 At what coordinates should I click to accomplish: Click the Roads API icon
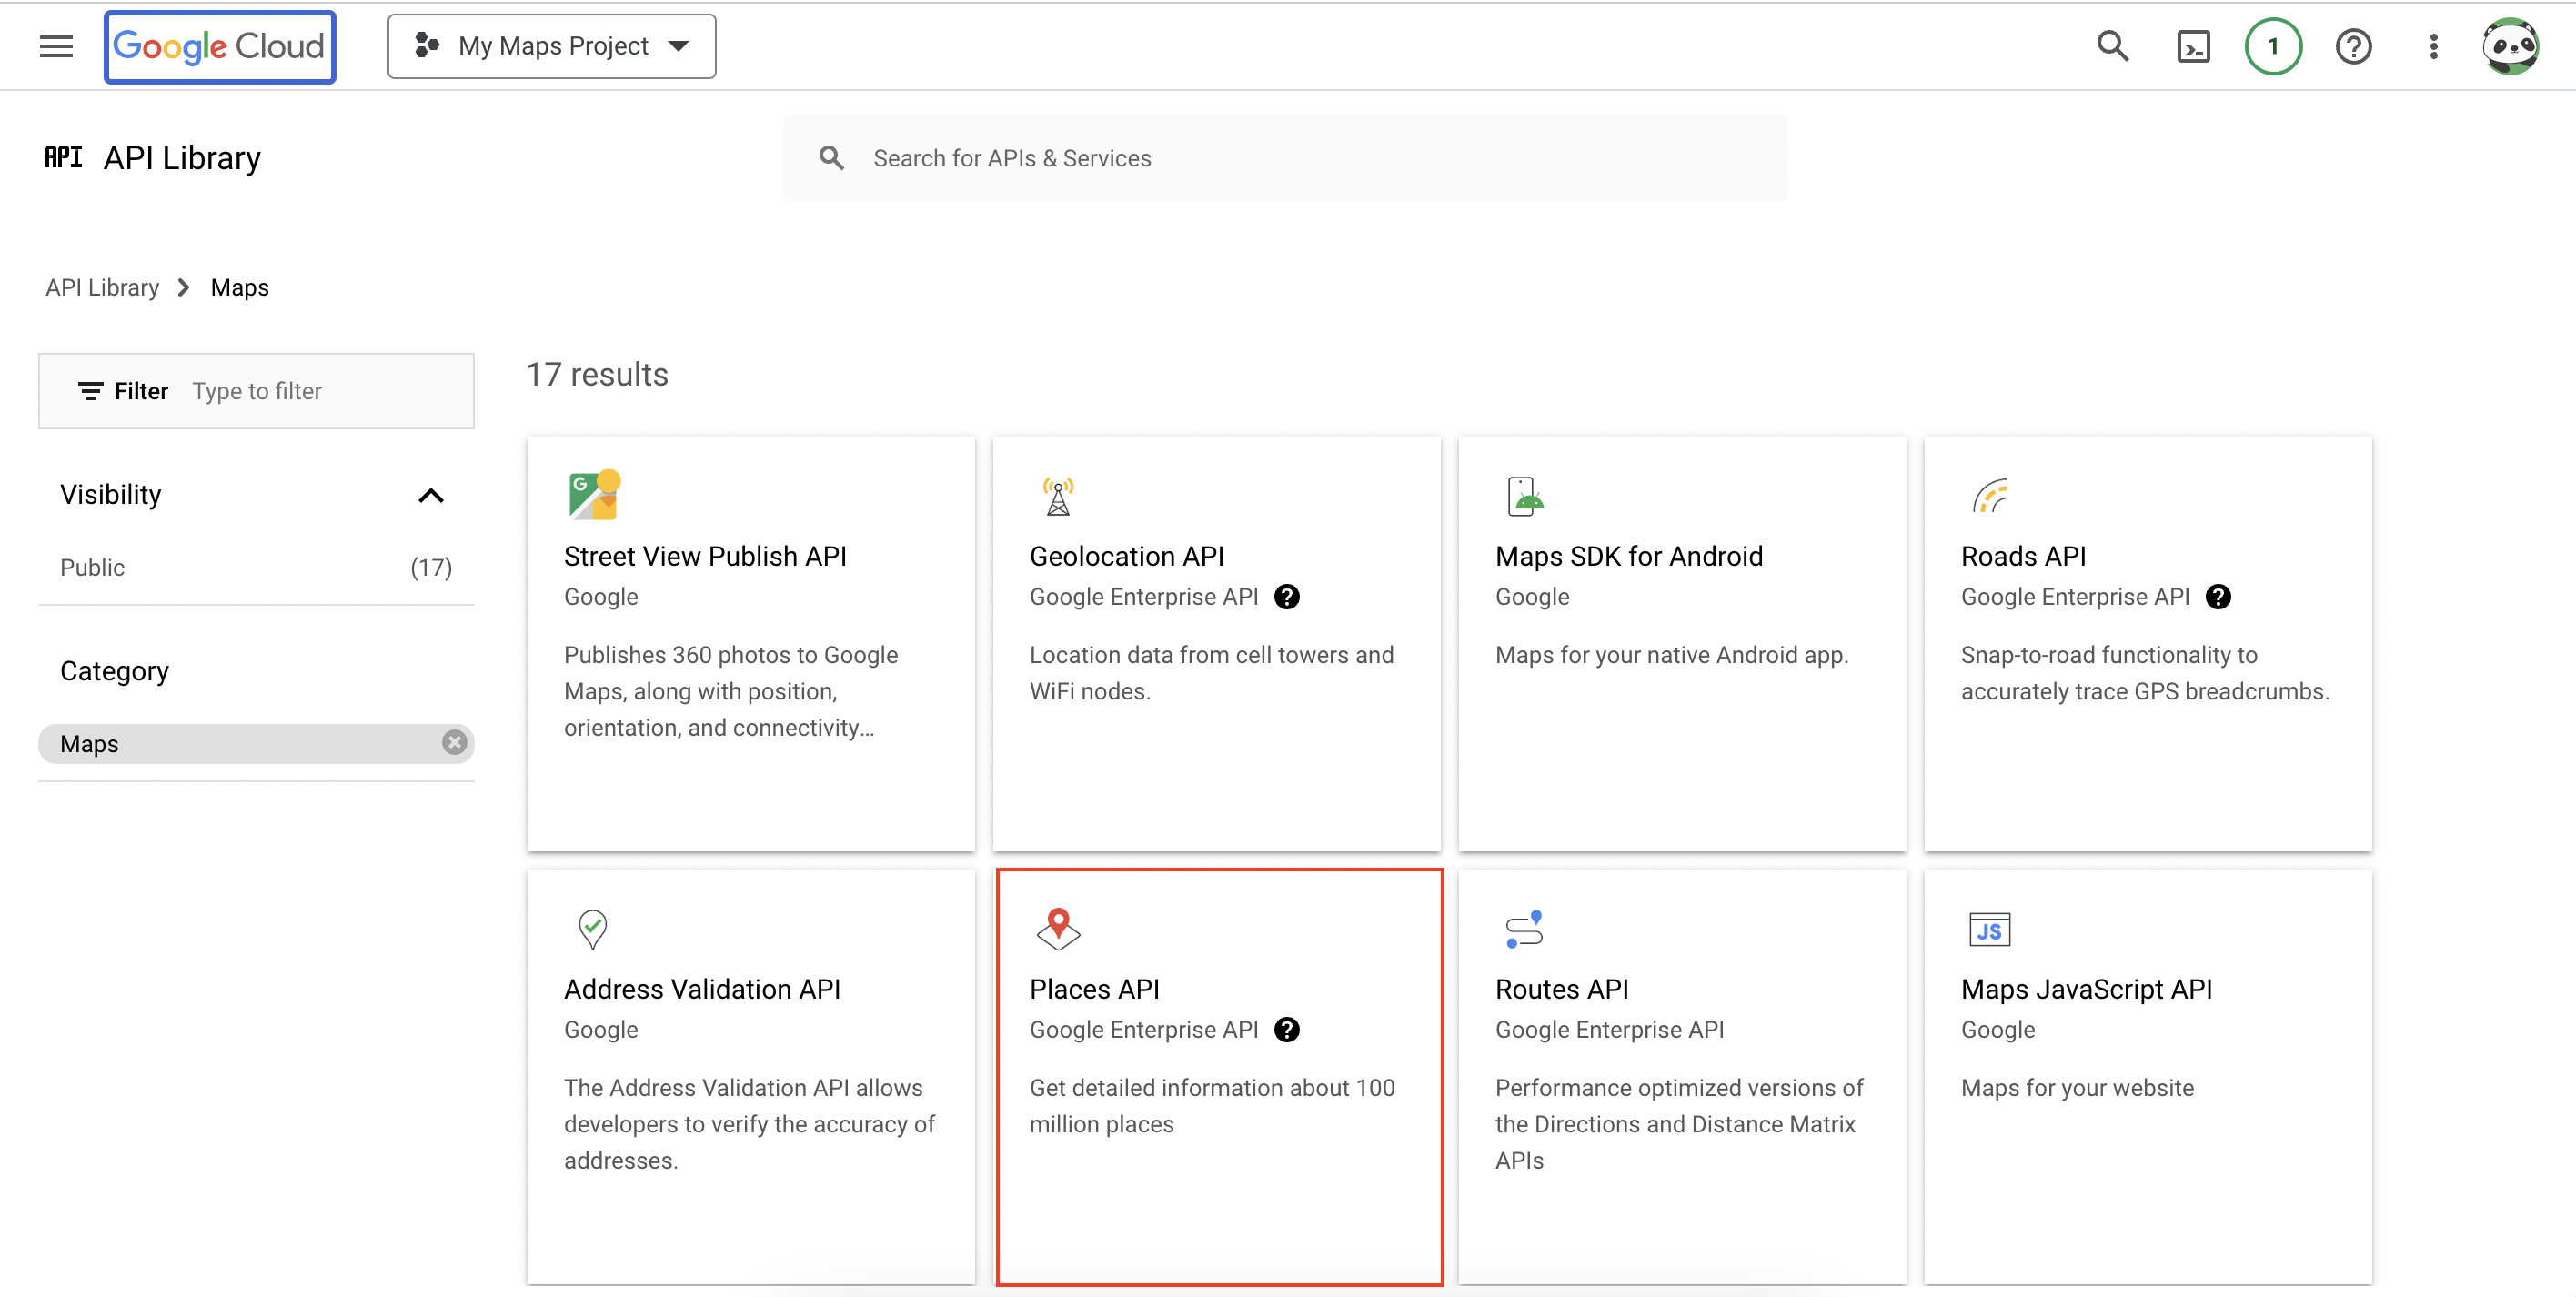[1989, 495]
